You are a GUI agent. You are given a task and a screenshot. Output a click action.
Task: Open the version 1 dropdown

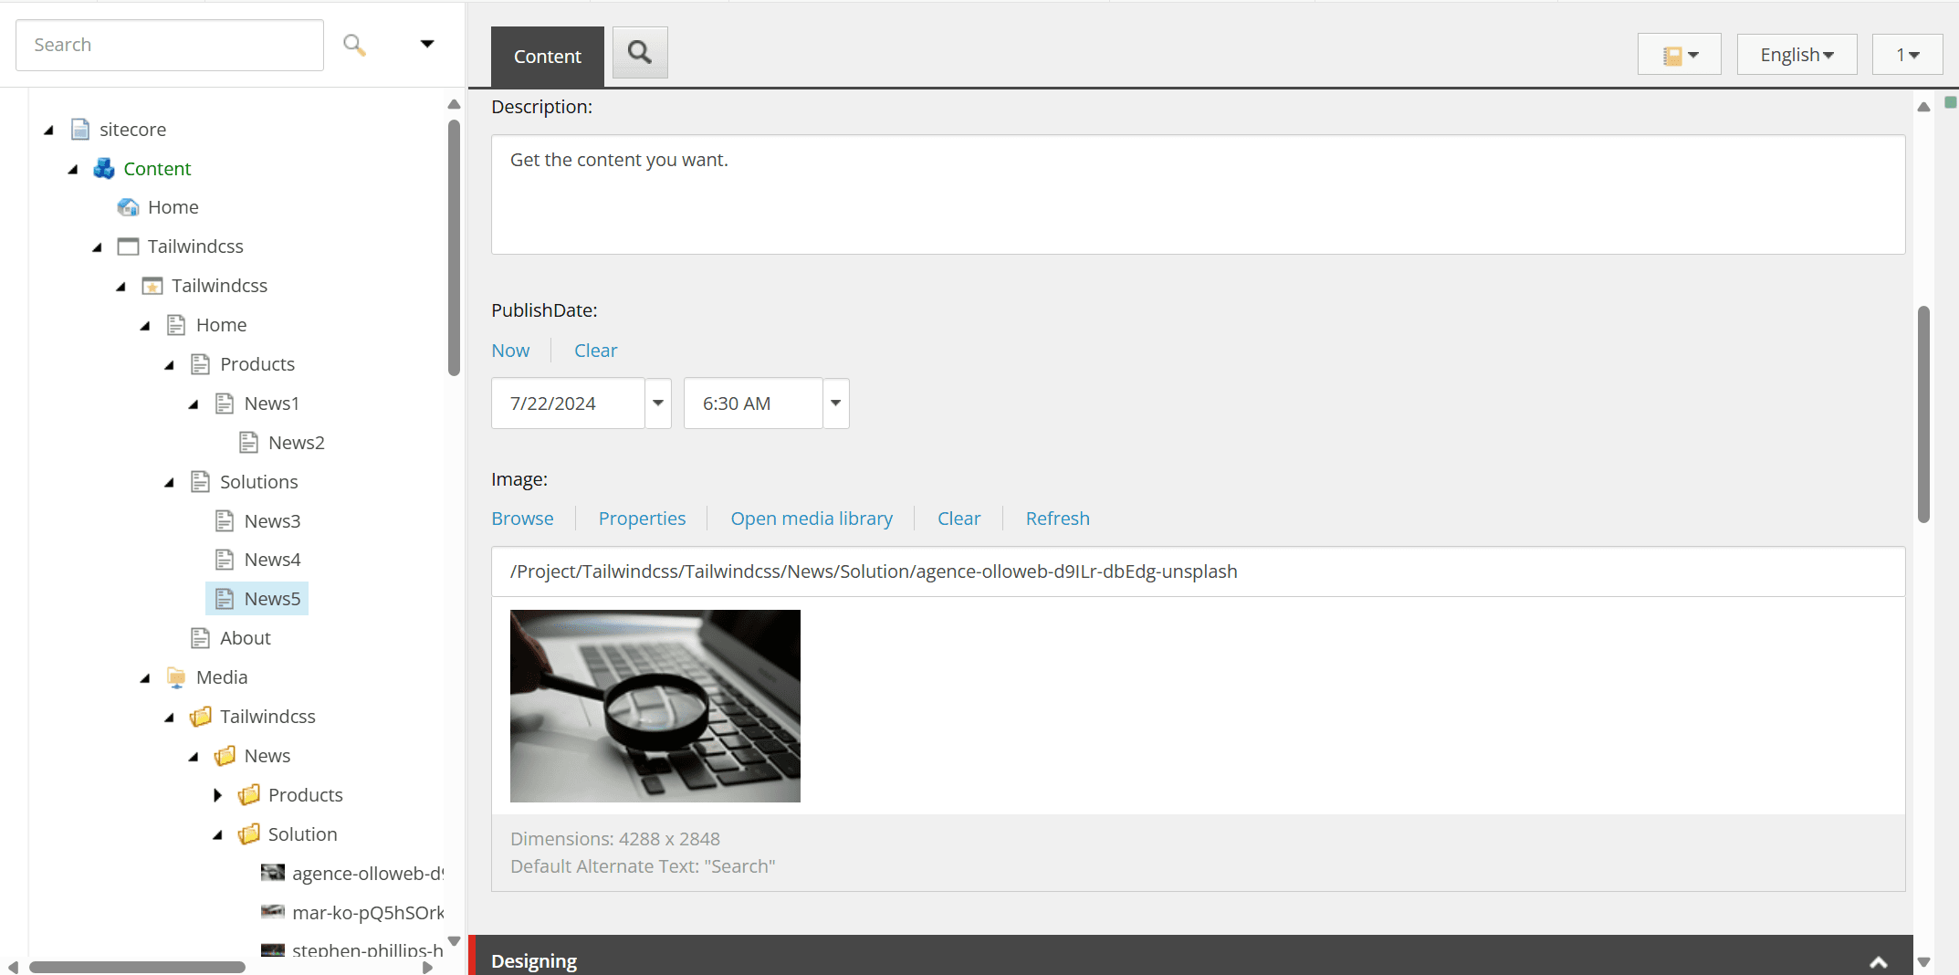1907,55
